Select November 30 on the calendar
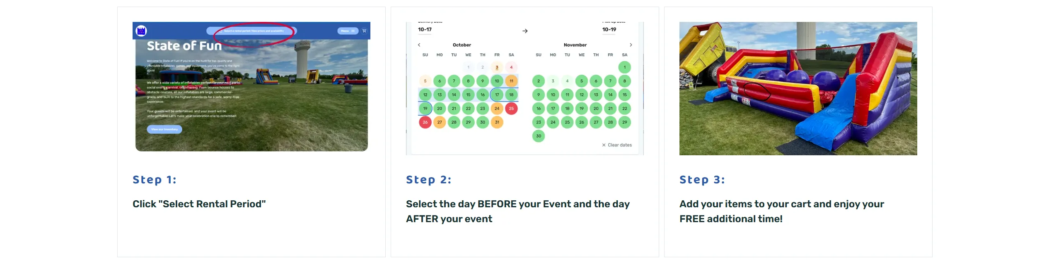1049x268 pixels. click(538, 136)
